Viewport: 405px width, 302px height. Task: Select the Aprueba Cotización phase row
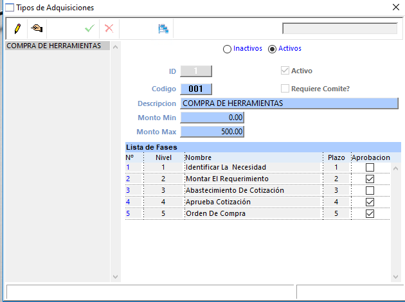pyautogui.click(x=258, y=202)
